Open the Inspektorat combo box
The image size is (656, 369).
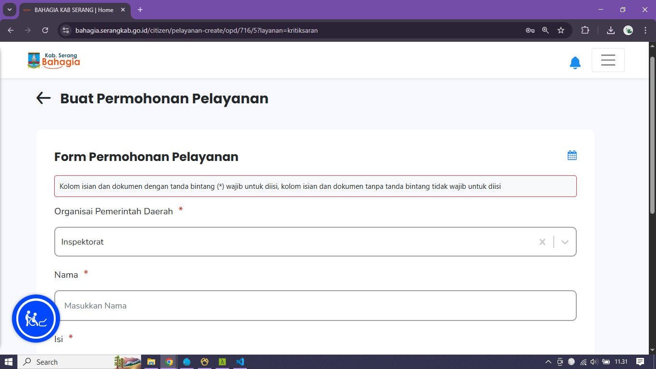(x=288, y=242)
